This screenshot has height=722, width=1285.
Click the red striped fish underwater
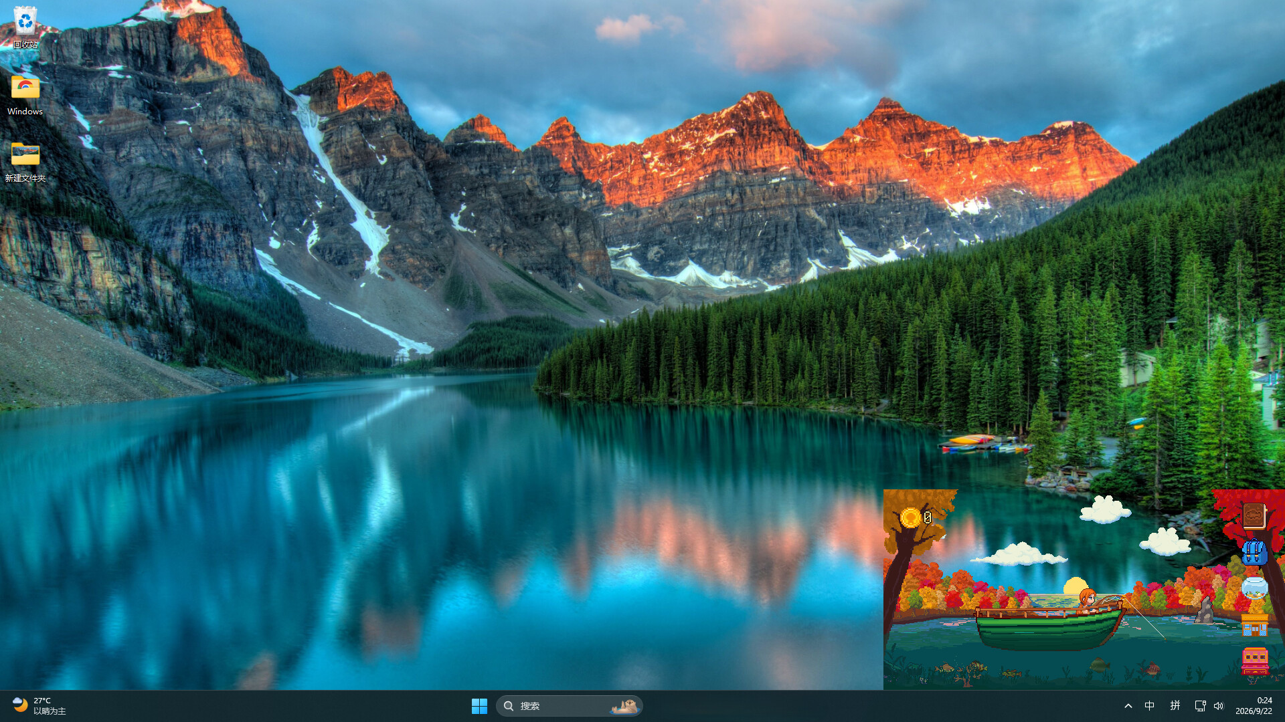(x=1150, y=668)
